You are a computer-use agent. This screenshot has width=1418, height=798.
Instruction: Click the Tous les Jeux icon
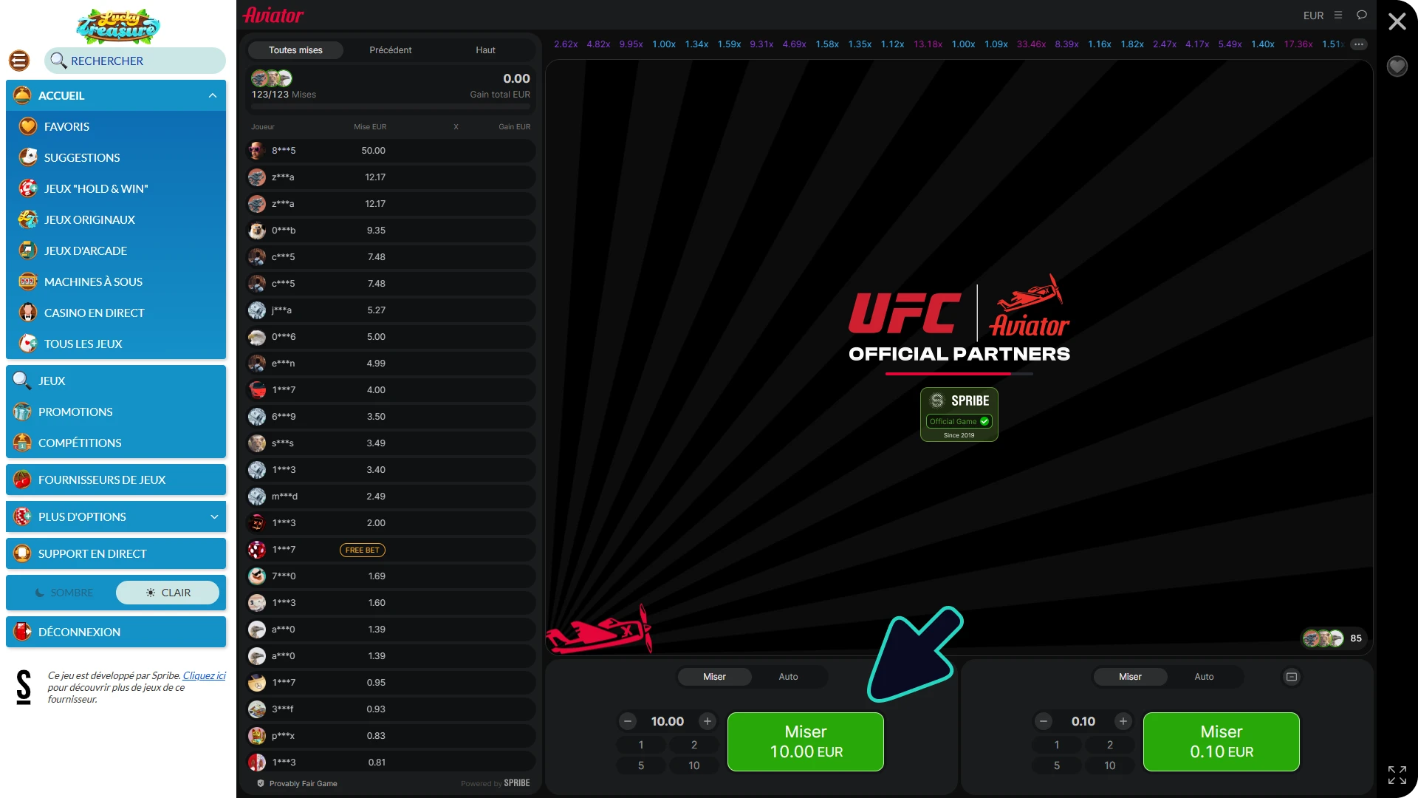click(x=28, y=344)
